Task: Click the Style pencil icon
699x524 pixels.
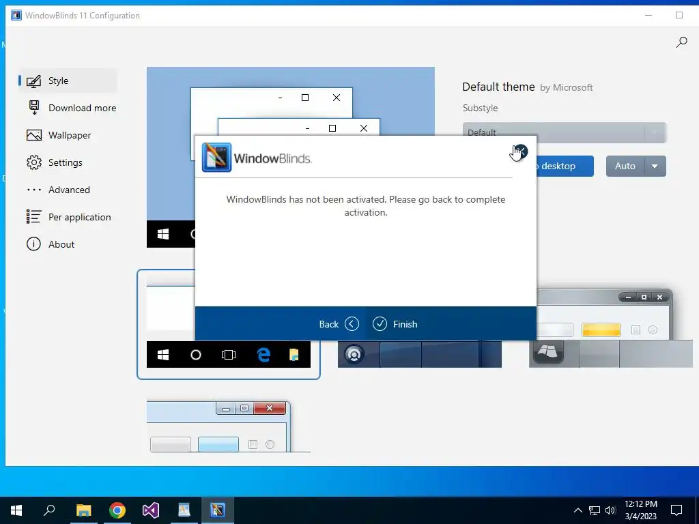Action: point(34,81)
